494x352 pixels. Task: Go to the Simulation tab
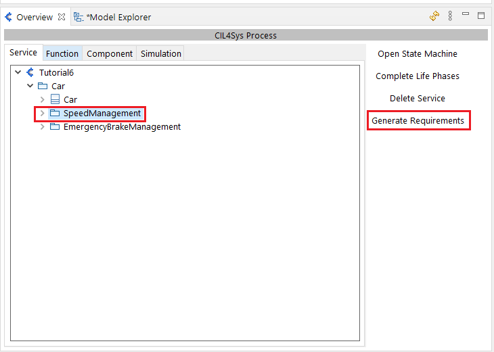(160, 54)
